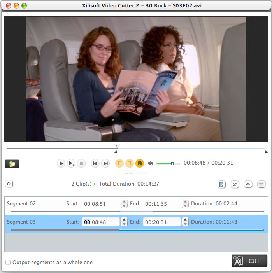Collapse the segment list panel
Screen dimensions: 272x273
pos(9,184)
